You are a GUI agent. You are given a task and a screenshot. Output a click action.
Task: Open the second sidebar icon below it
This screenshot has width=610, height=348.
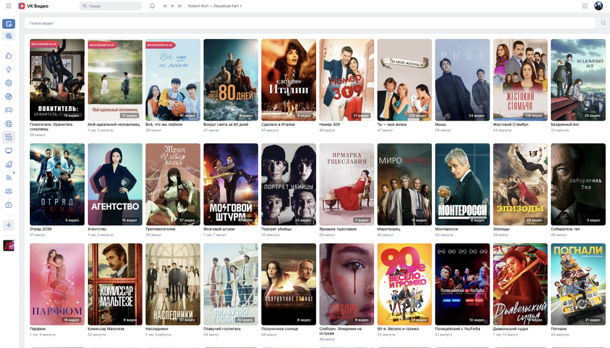tap(9, 36)
